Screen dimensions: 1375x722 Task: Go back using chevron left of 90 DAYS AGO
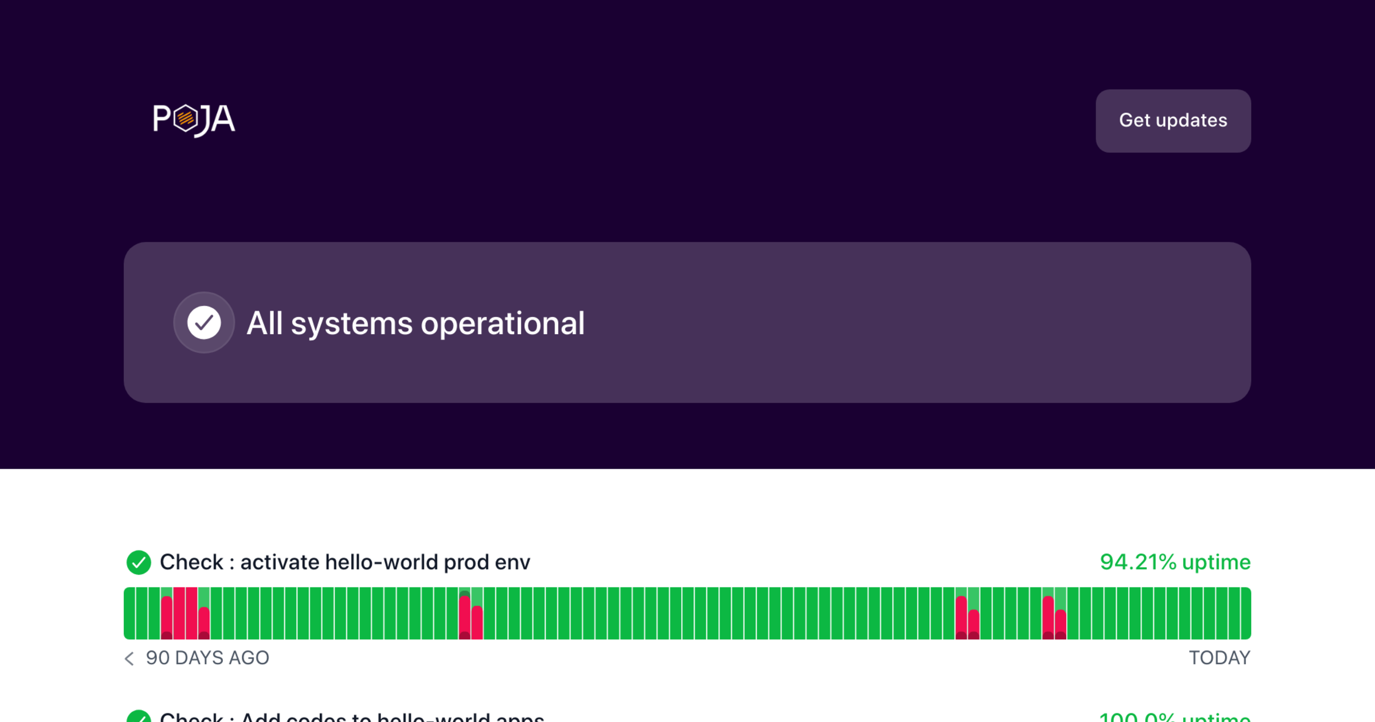(129, 658)
